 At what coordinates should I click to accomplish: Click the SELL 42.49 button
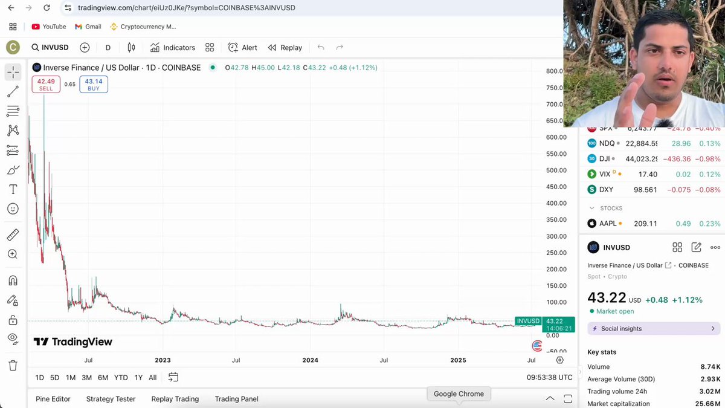(46, 85)
